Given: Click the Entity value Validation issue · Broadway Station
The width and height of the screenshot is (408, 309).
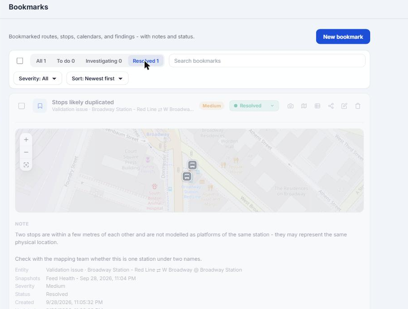Looking at the screenshot, I should pos(144,270).
